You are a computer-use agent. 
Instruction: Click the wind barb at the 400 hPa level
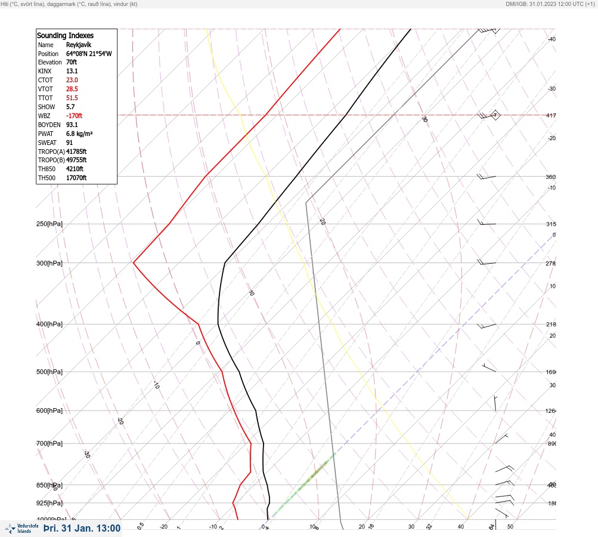[487, 326]
